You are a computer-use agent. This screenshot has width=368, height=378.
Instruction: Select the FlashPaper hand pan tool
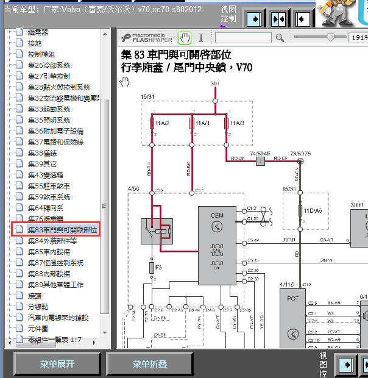(x=185, y=38)
